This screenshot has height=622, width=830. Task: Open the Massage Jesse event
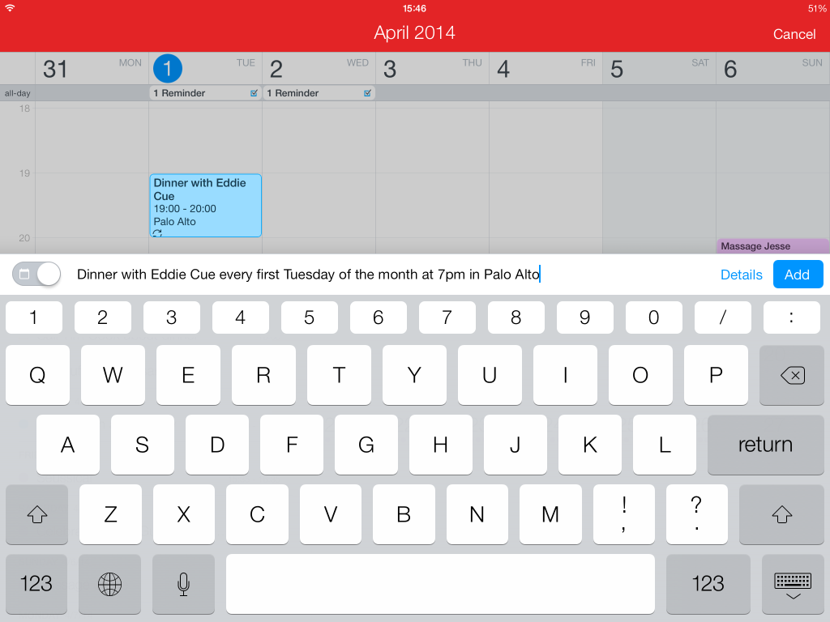click(x=772, y=246)
